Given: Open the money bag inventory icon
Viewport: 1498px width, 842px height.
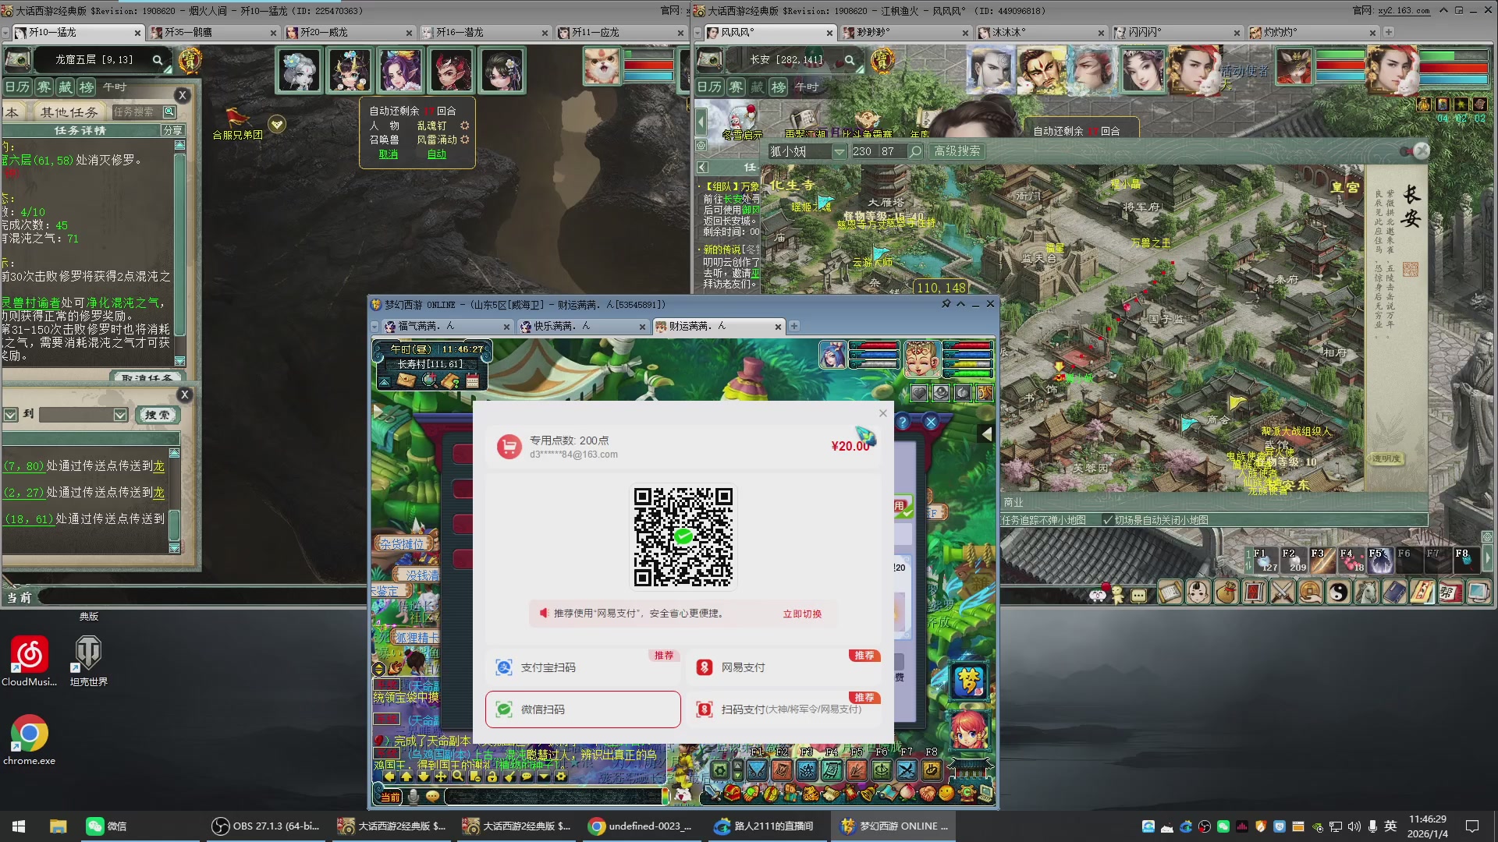Looking at the screenshot, I should click(1226, 593).
